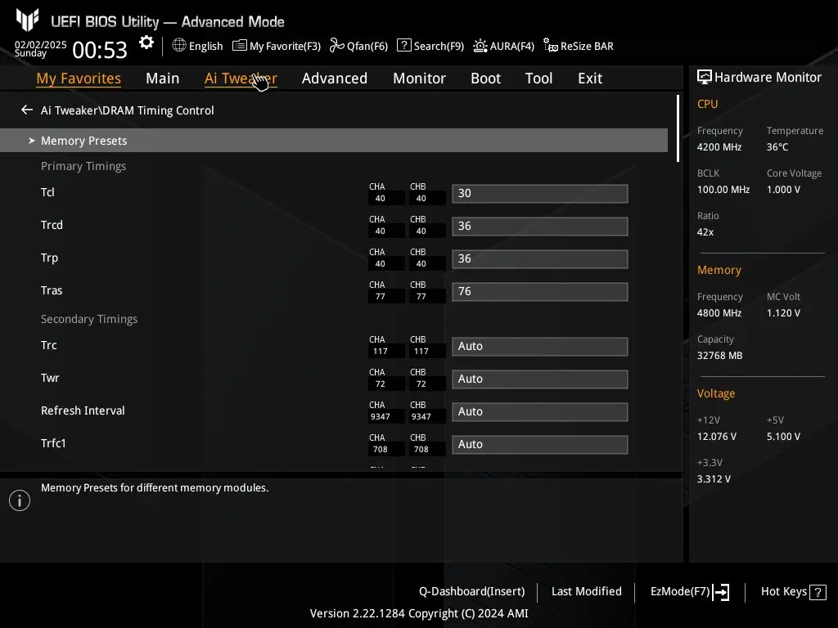Go to the Exit tab
Viewport: 838px width, 628px height.
tap(590, 78)
